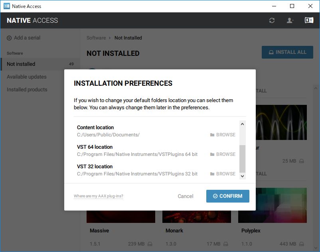
Task: Click the Monark product thumbnail
Action: coord(197,217)
